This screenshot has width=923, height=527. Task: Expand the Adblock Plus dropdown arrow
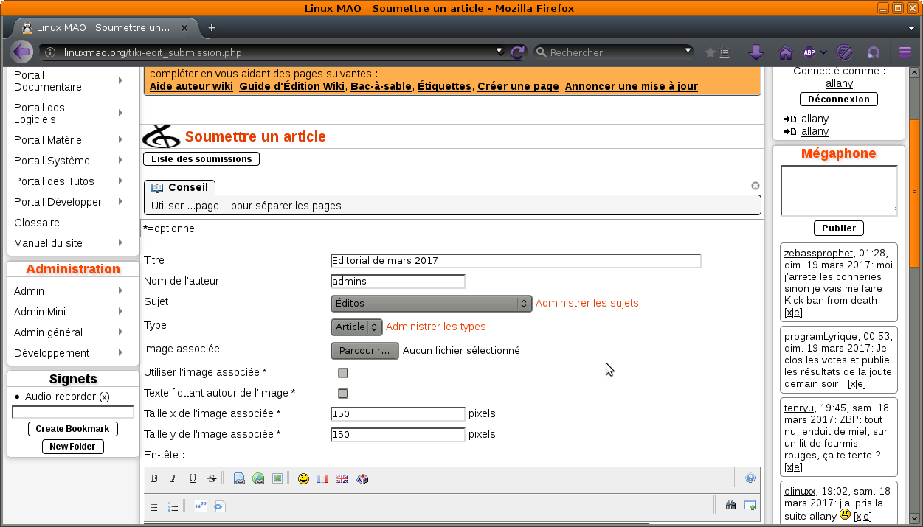823,52
